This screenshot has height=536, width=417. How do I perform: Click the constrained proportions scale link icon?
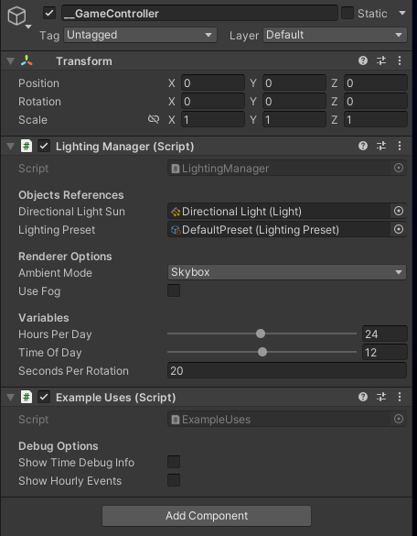(x=154, y=119)
